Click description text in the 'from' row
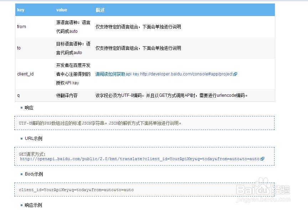 click(138, 27)
